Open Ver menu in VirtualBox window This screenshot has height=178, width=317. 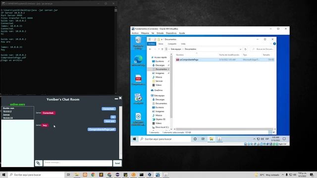click(x=153, y=33)
